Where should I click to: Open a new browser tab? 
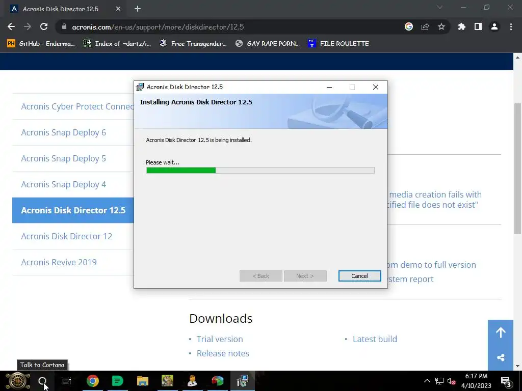pos(138,9)
